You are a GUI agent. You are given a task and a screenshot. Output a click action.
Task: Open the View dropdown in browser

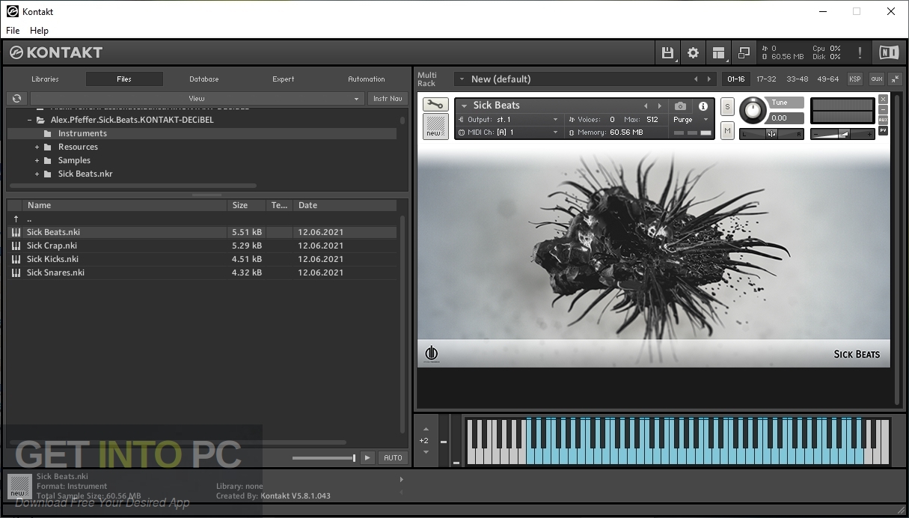[x=197, y=98]
